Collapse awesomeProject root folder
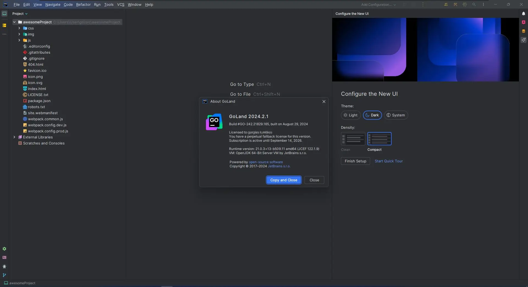Screen dimensions: 528x287 pyautogui.click(x=14, y=22)
